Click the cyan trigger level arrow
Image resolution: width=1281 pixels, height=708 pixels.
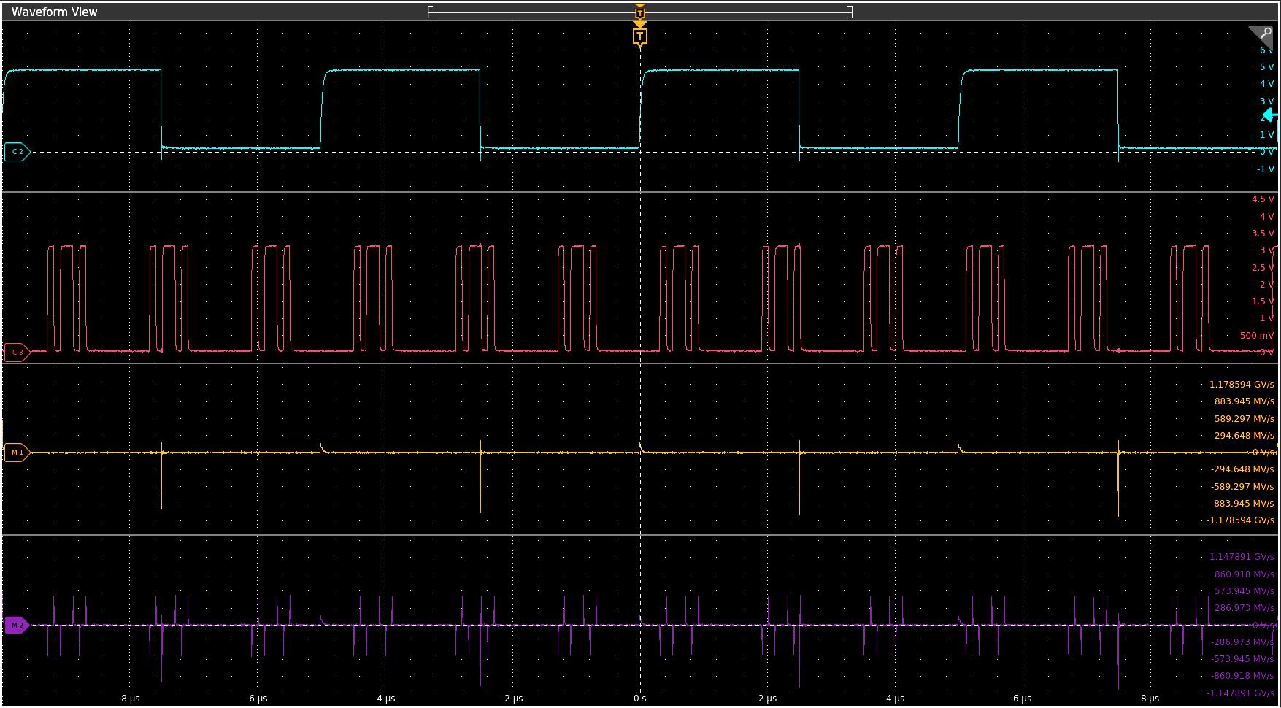1270,115
